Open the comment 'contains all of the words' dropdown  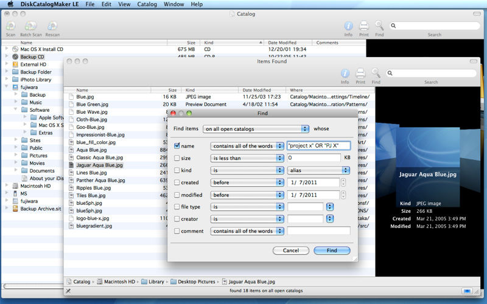point(247,231)
